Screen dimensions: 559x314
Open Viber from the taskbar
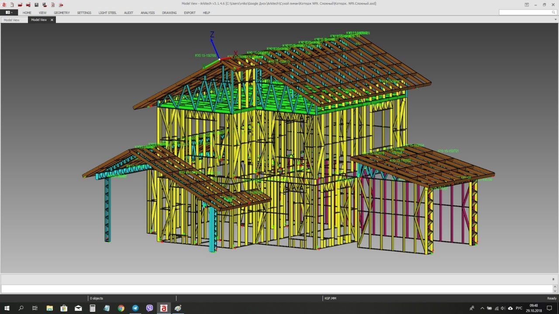(x=149, y=308)
